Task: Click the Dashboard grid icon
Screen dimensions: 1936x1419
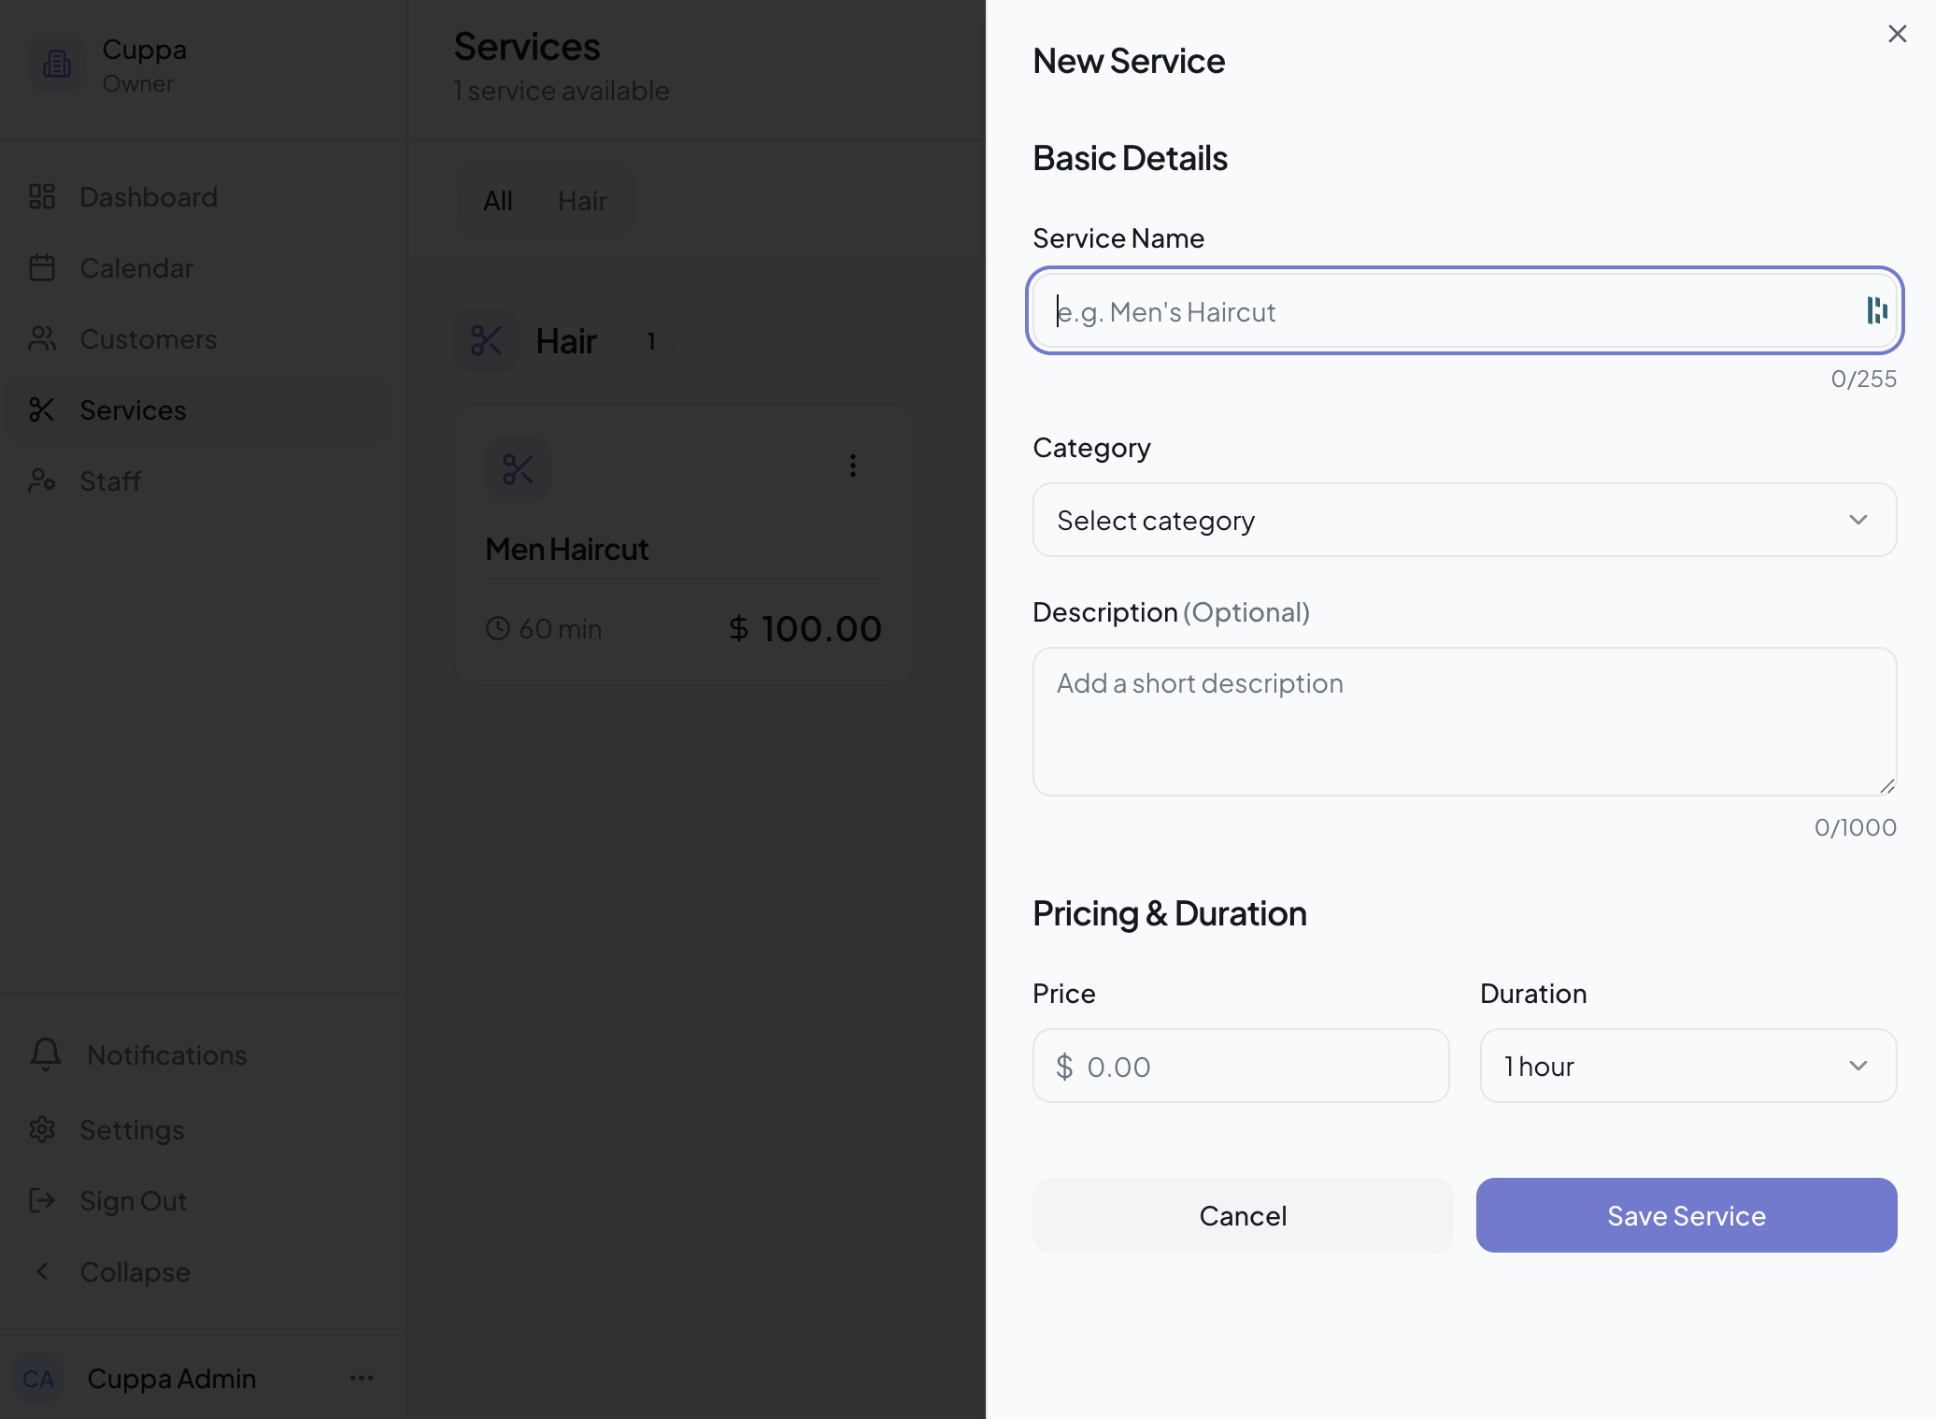Action: point(42,196)
